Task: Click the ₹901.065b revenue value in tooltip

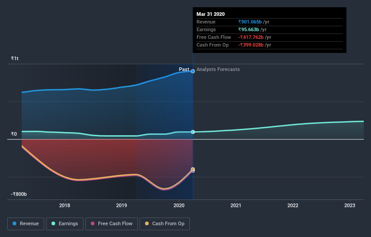Action: coord(250,22)
